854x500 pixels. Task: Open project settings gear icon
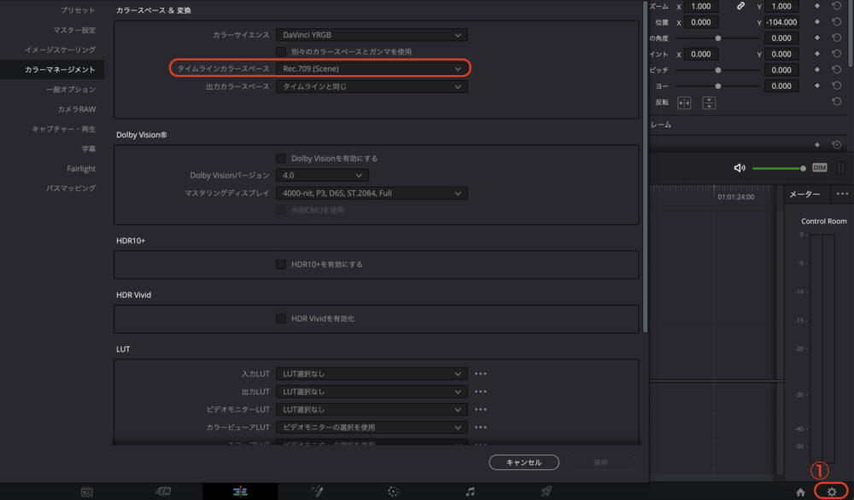point(831,491)
